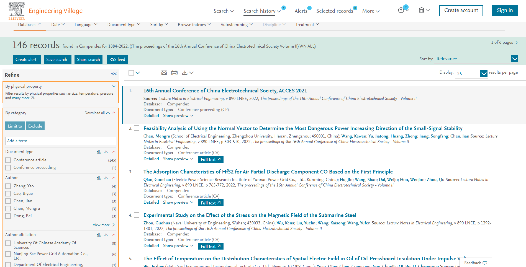This screenshot has width=526, height=267.
Task: Open the results per page dropdown
Action: (x=484, y=73)
